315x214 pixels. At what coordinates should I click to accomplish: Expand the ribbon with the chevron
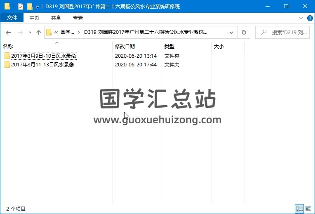click(301, 18)
